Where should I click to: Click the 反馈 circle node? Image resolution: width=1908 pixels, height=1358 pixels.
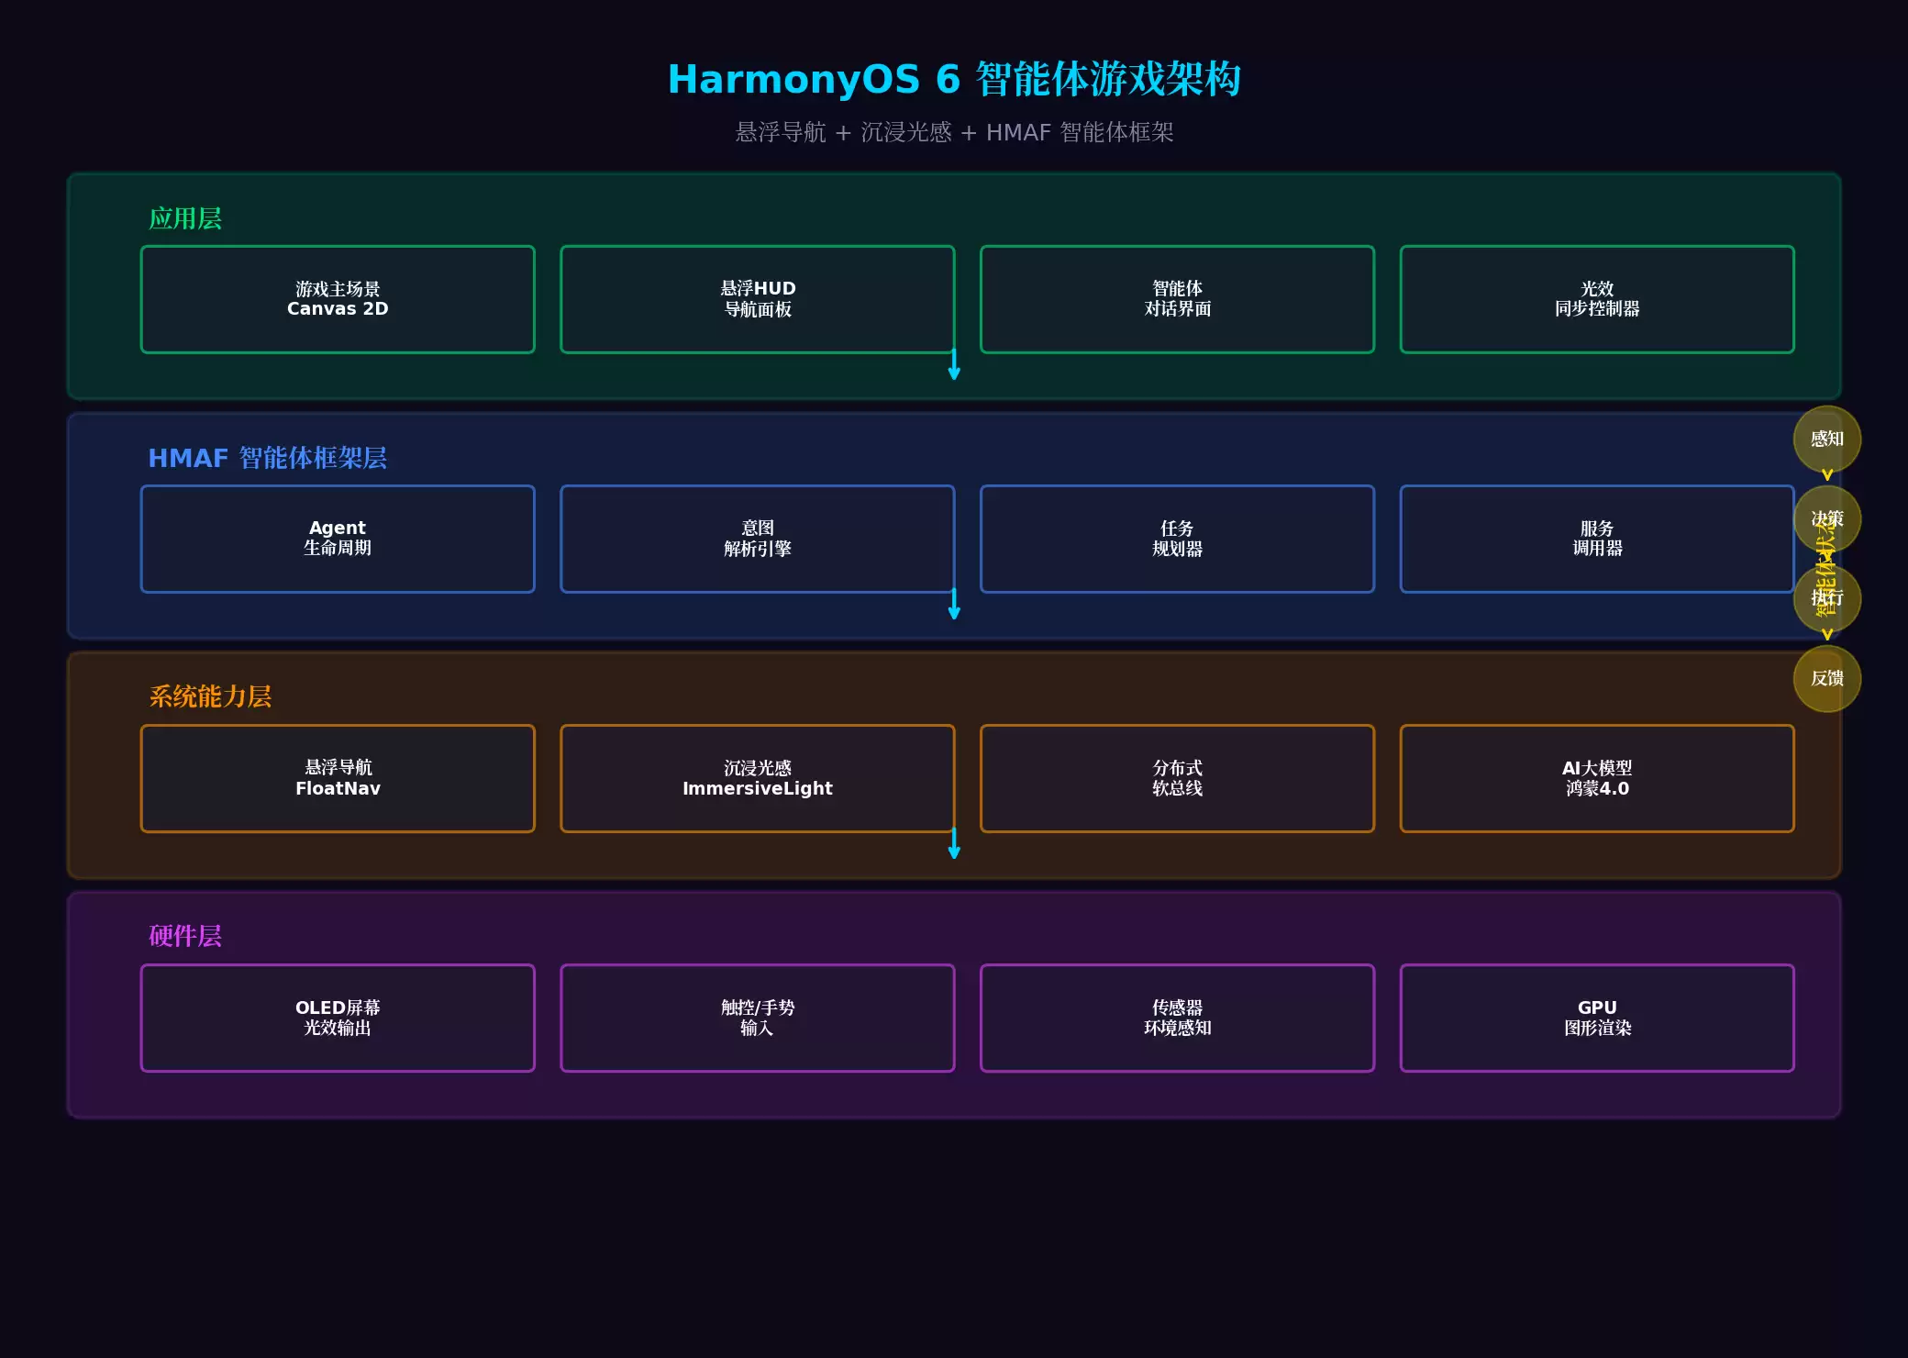tap(1827, 678)
